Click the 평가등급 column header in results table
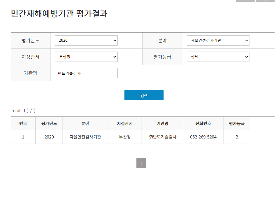The image size is (280, 208). pyautogui.click(x=237, y=124)
